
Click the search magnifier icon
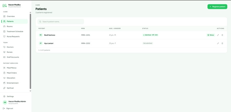pyautogui.click(x=40, y=22)
